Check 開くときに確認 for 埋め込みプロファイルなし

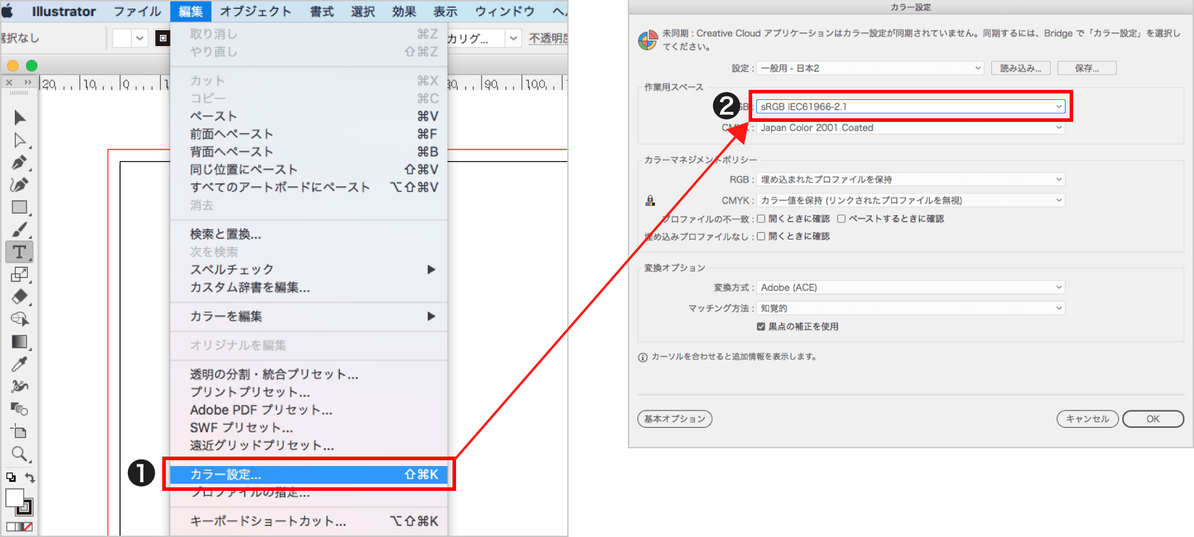761,237
